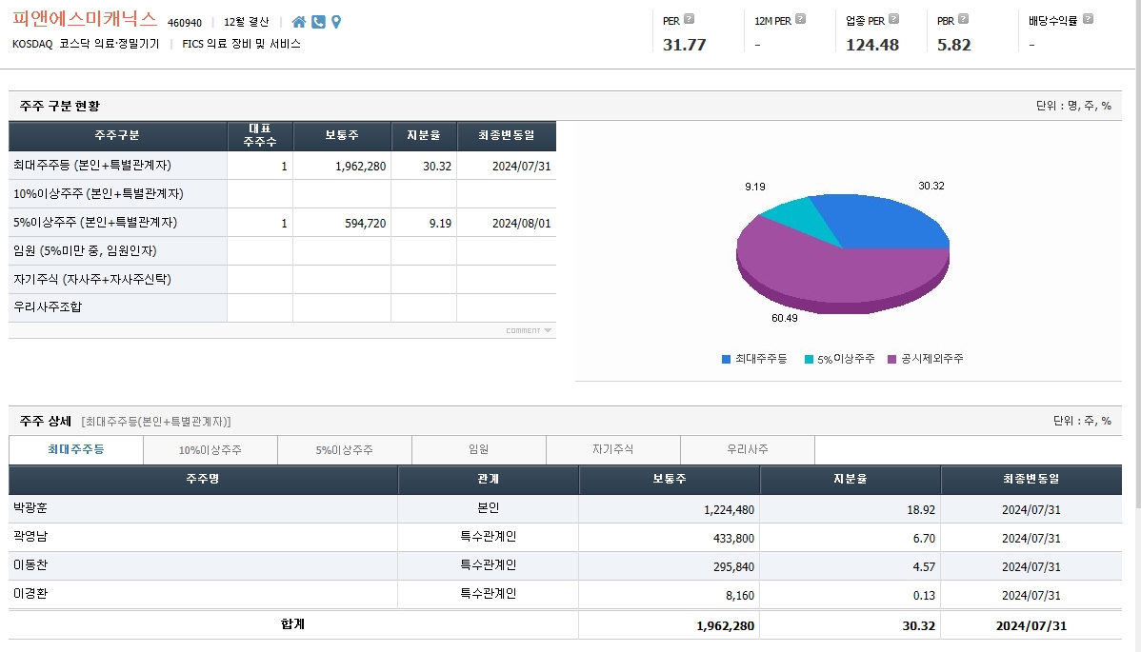Click stock code 460940
Image resolution: width=1141 pixels, height=652 pixels.
(x=184, y=23)
